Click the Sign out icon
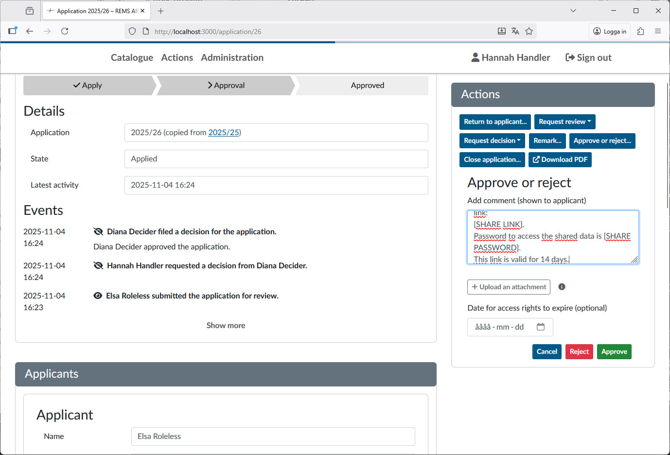 (x=569, y=57)
